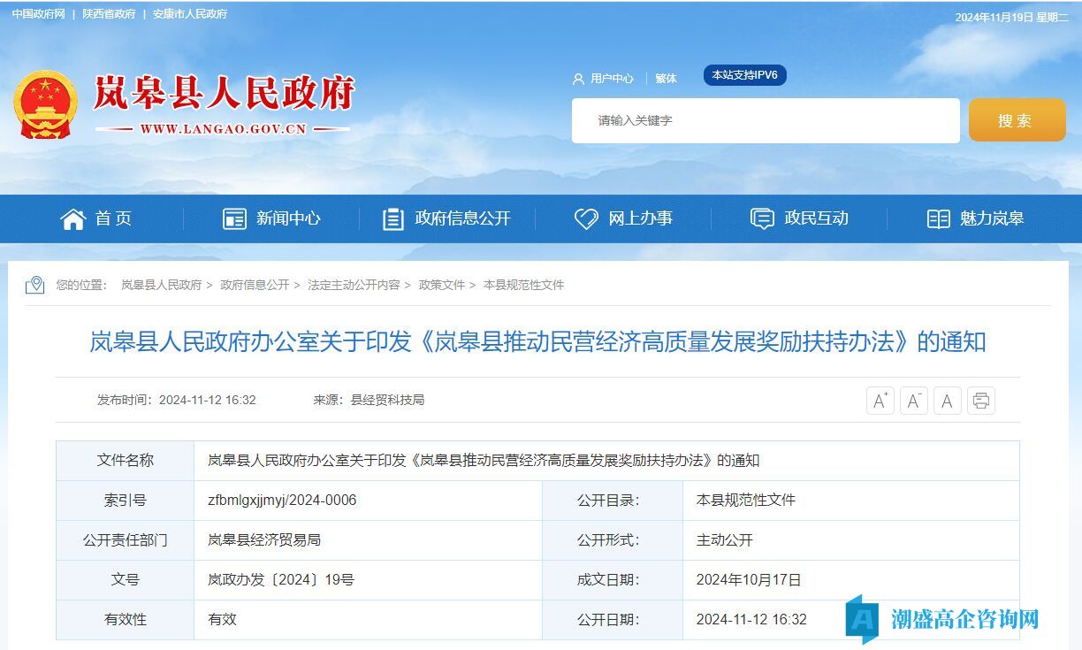Click the print page icon
This screenshot has height=650, width=1082.
(980, 401)
